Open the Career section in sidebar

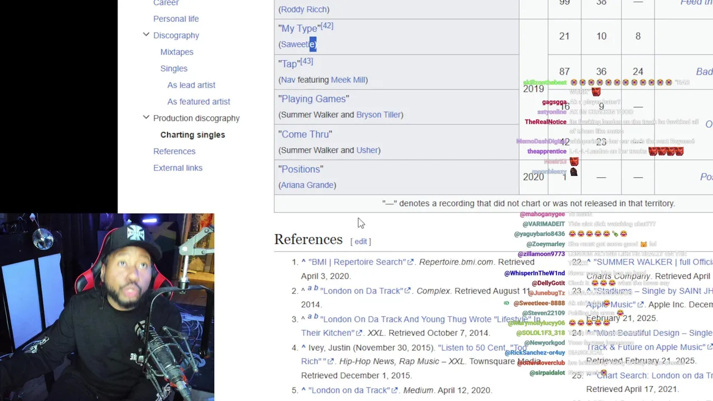click(166, 3)
